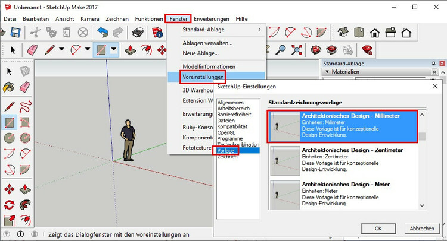Select the Eraser tool in top toolbar

point(32,50)
